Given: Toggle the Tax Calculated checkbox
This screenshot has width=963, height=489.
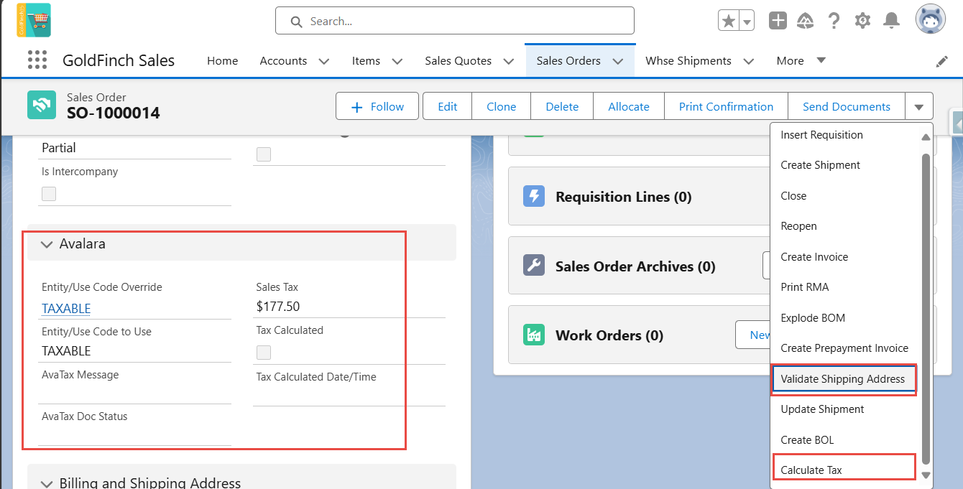Looking at the screenshot, I should 264,353.
